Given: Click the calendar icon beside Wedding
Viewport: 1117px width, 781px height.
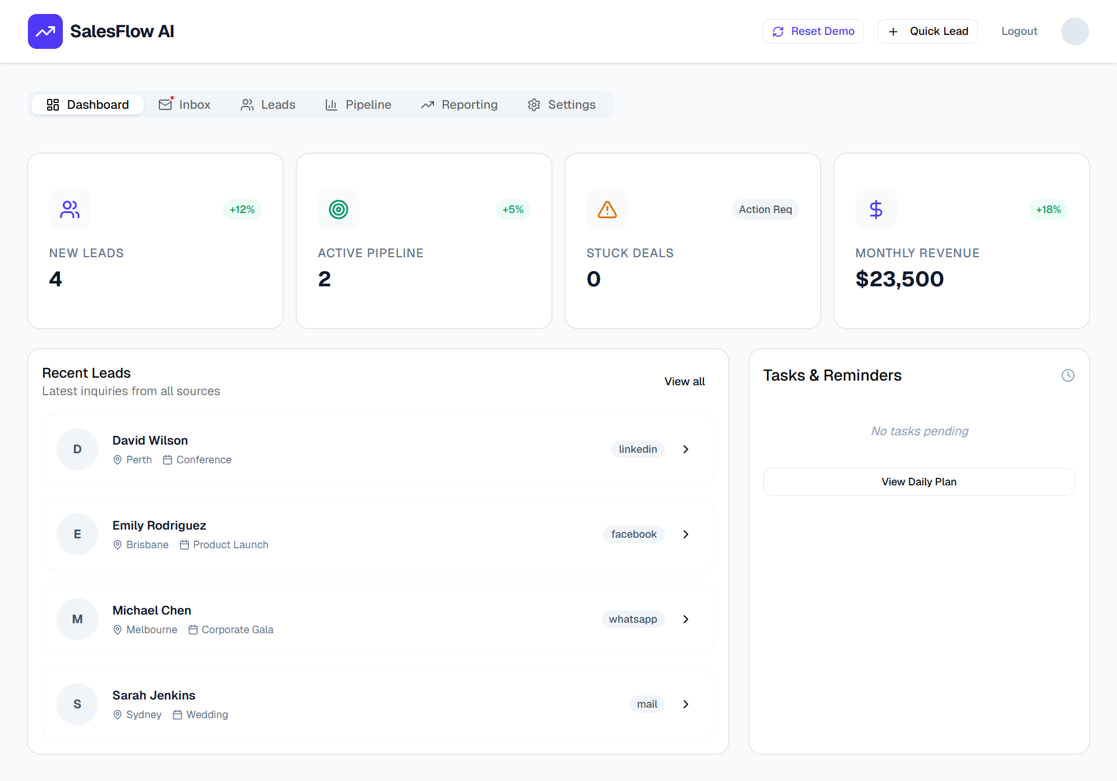Looking at the screenshot, I should click(177, 715).
